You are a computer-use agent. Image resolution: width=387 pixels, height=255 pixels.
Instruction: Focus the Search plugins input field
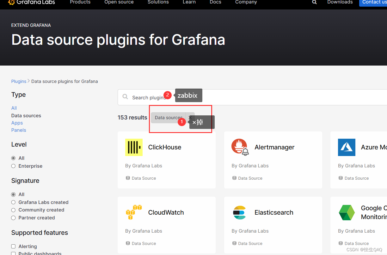pyautogui.click(x=252, y=97)
